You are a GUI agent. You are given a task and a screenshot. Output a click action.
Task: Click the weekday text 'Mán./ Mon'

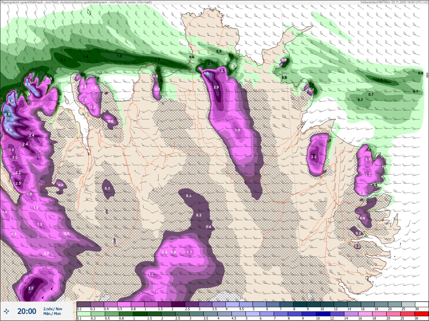[52, 314]
